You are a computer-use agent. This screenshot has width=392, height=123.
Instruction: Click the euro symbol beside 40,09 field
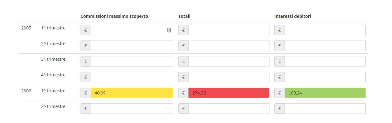pos(86,93)
